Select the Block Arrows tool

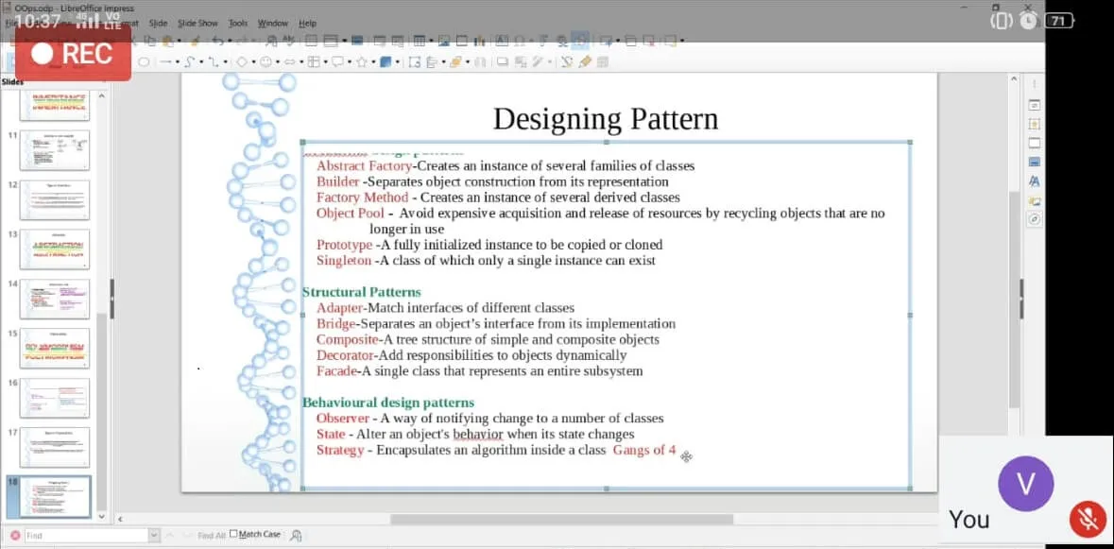point(290,62)
